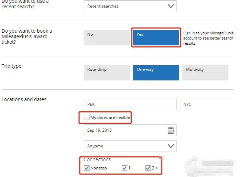Viewport: 240px width, 177px height.
Task: Choose Roundtrip trip type
Action: pos(107,73)
